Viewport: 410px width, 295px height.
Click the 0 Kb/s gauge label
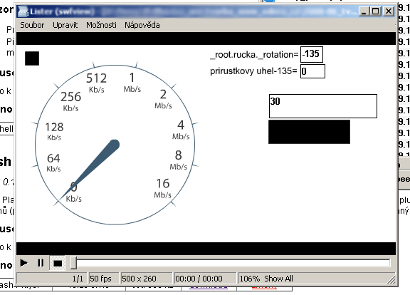73,192
